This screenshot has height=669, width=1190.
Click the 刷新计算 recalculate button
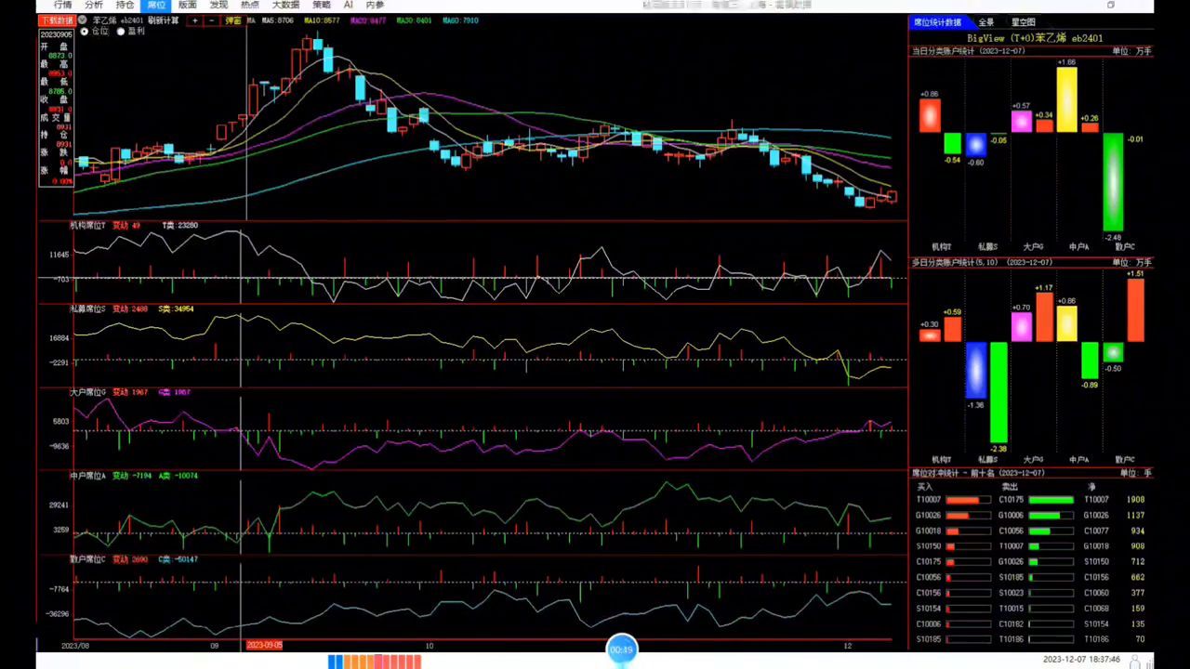[x=164, y=20]
